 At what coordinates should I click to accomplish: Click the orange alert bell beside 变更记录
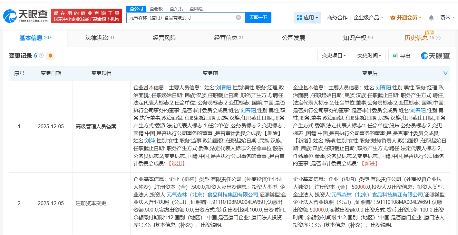click(x=51, y=56)
